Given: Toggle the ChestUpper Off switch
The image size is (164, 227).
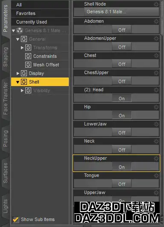Looking at the screenshot, I should pyautogui.click(x=122, y=81).
